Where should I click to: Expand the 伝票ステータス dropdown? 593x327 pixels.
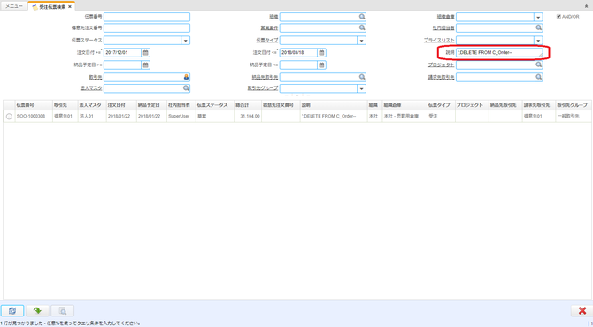pyautogui.click(x=185, y=40)
